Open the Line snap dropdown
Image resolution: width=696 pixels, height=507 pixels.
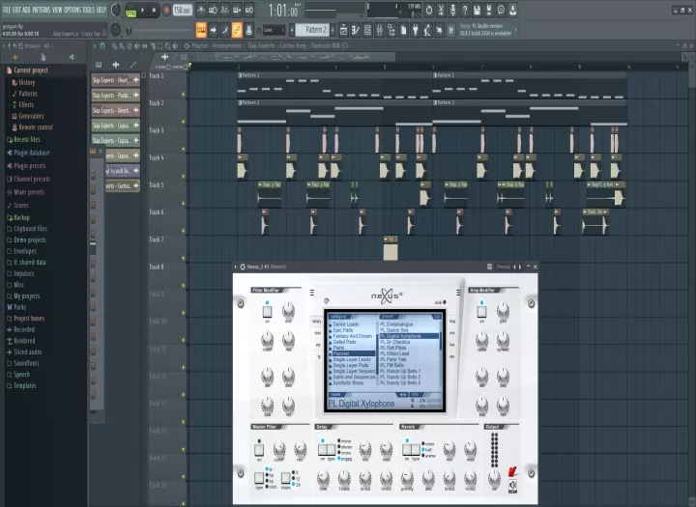[274, 30]
